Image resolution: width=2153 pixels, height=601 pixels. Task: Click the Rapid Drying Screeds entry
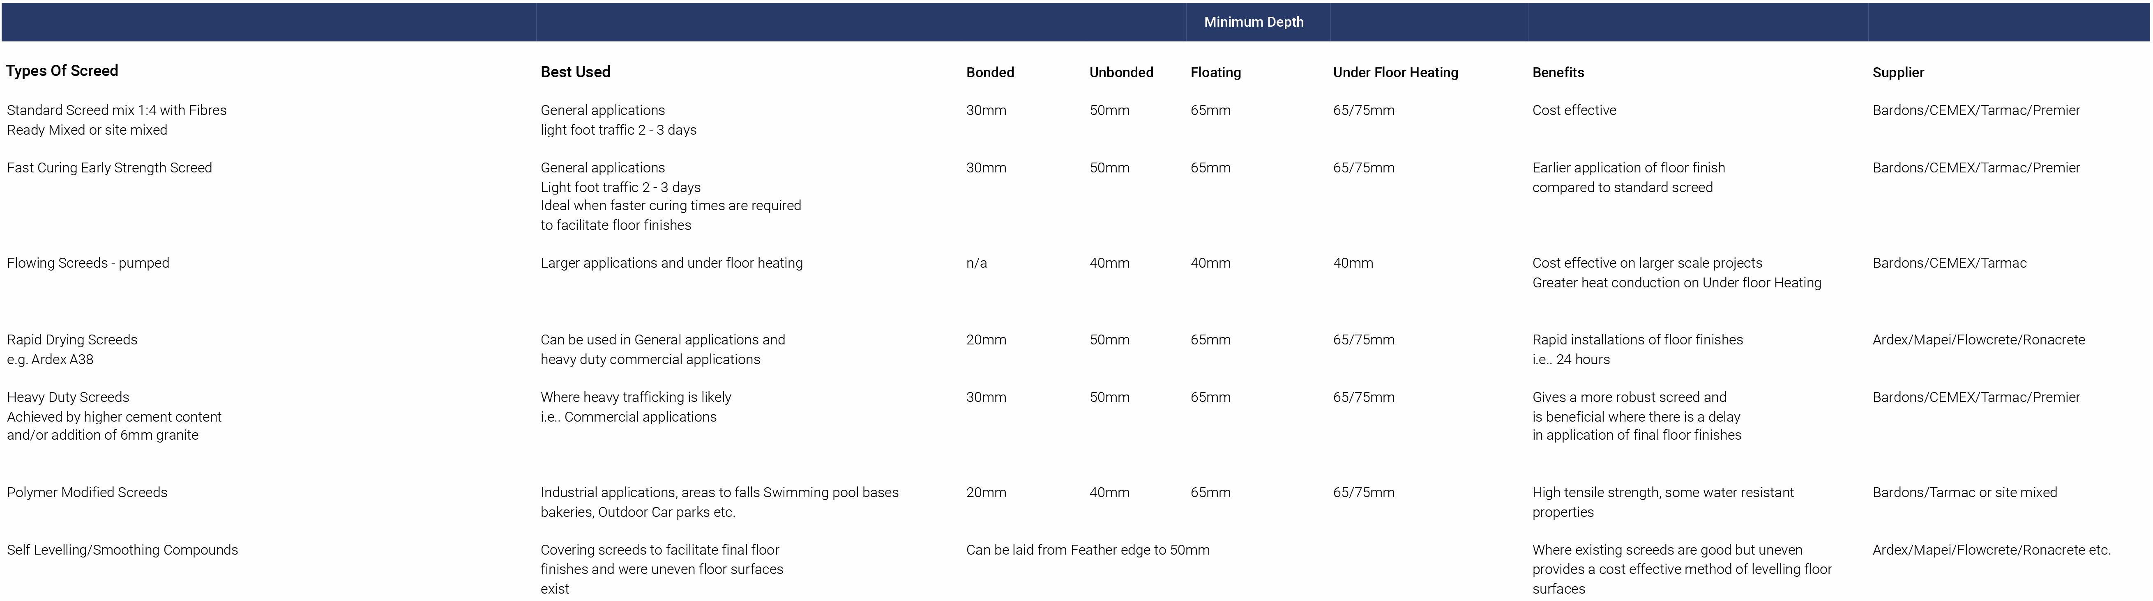pyautogui.click(x=72, y=340)
